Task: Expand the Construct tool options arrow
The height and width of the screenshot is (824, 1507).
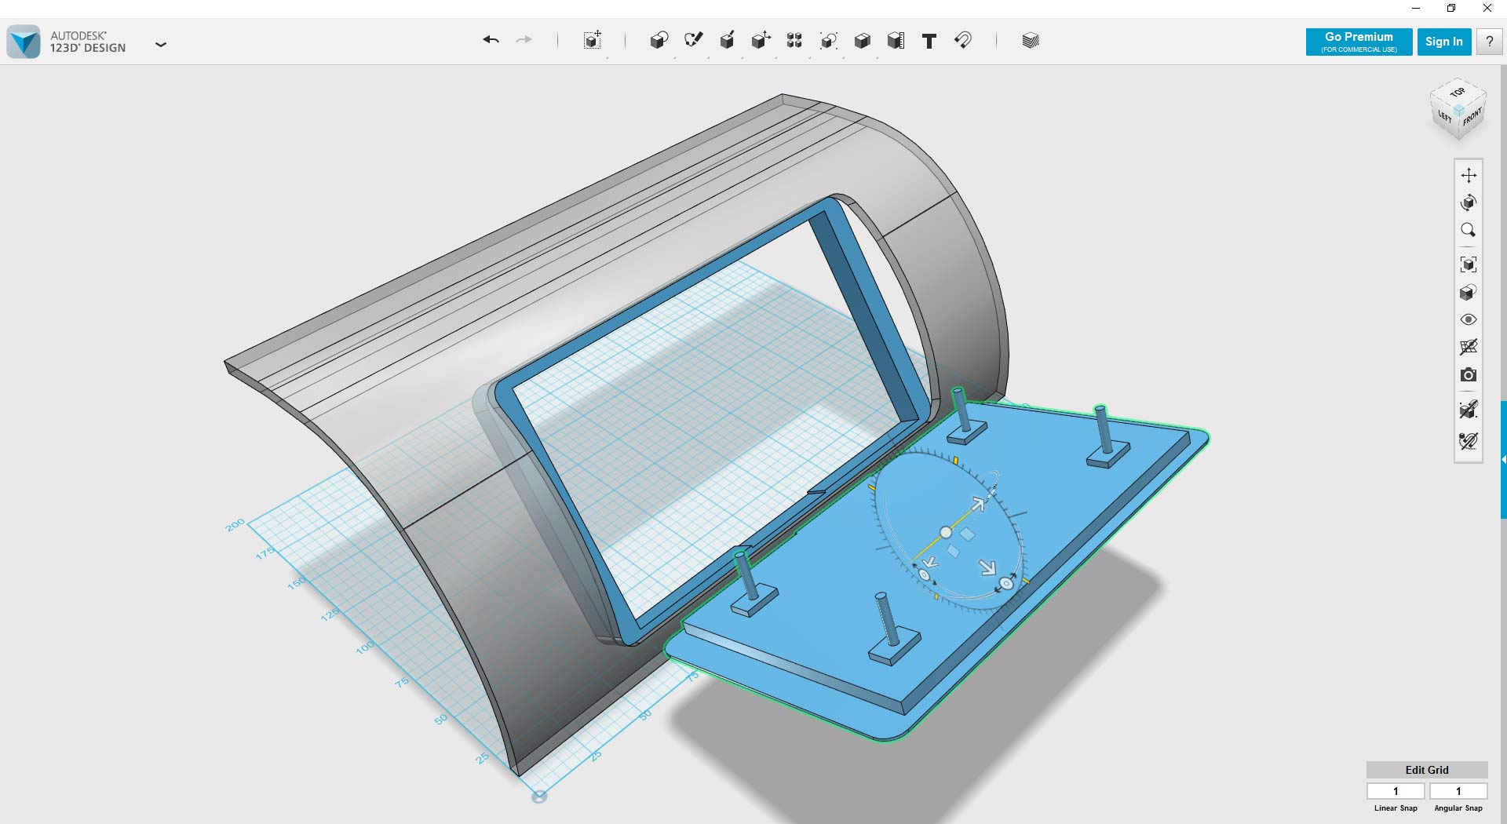Action: point(742,57)
